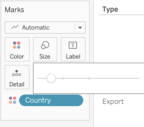Click the color dots icon left of Country pill
This screenshot has height=127, width=144.
pos(12,100)
